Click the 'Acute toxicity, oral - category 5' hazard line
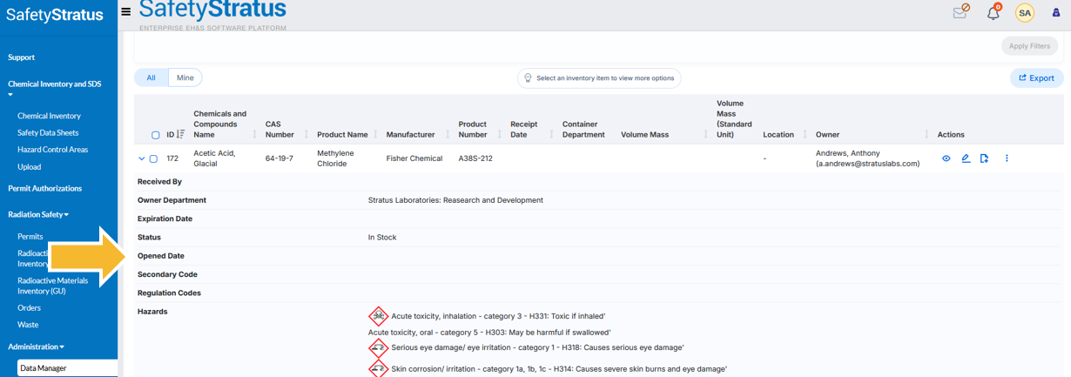The height and width of the screenshot is (377, 1071). pyautogui.click(x=489, y=333)
